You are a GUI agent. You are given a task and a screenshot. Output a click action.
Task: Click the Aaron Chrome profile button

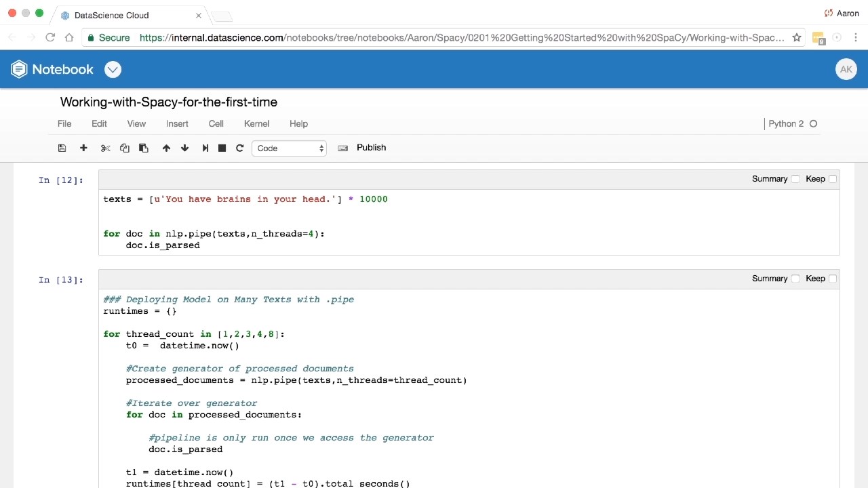coord(842,13)
